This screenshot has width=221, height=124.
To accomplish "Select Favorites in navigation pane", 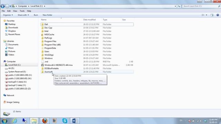I will point(11,21).
